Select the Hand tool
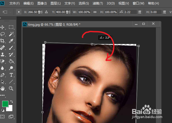The width and height of the screenshot is (172, 123). coord(2,88)
